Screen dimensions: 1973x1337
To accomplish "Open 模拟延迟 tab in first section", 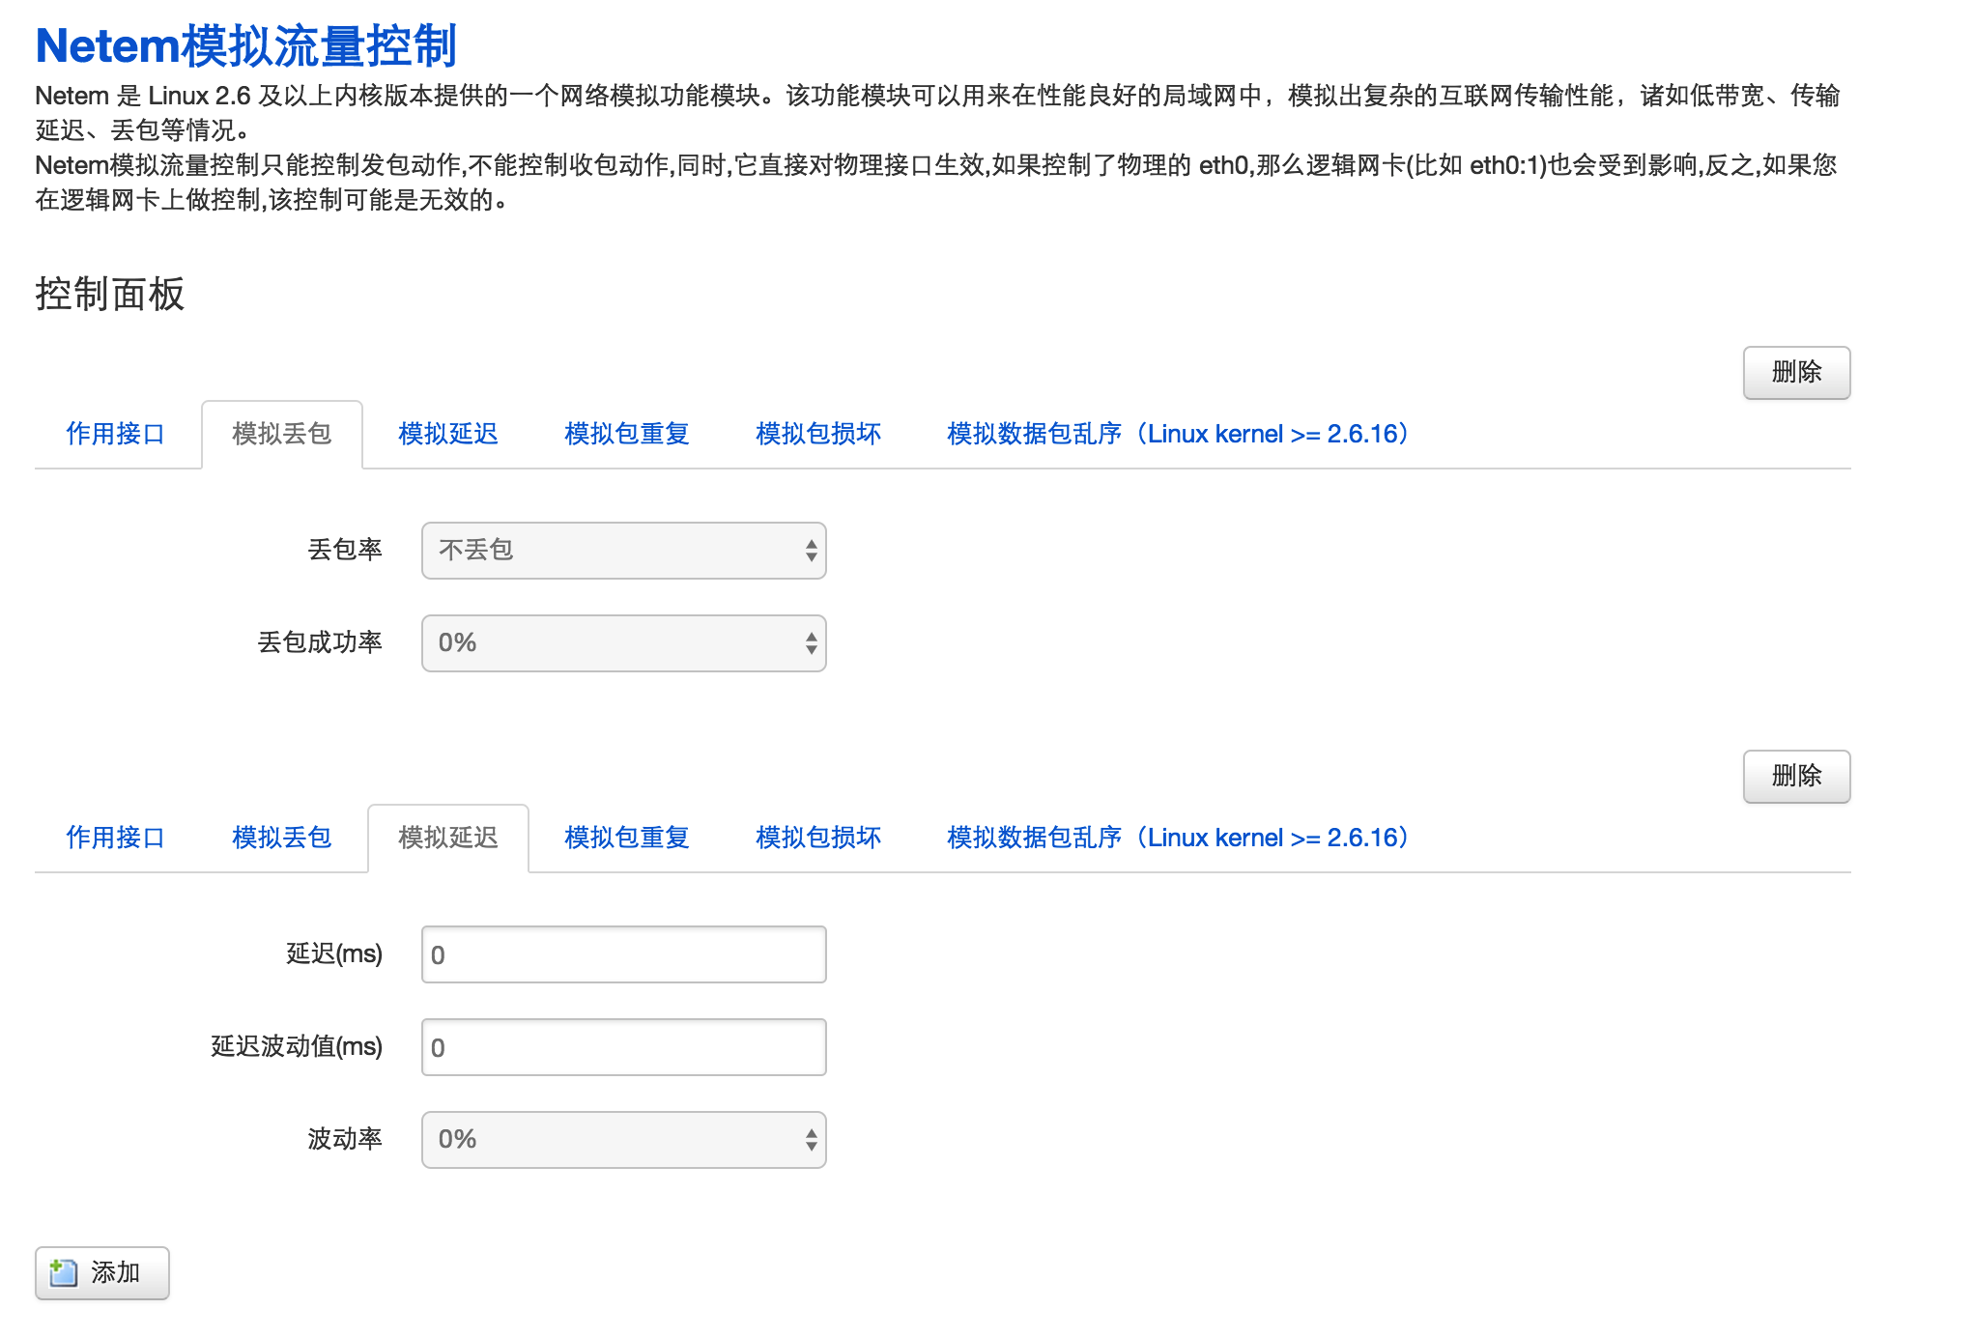I will pos(448,434).
